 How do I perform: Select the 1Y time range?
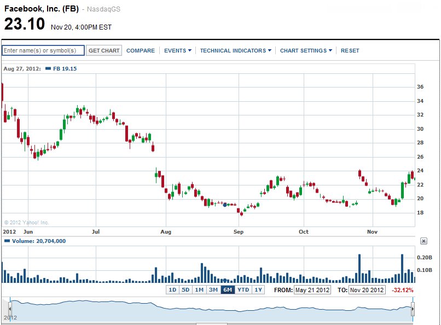(258, 289)
